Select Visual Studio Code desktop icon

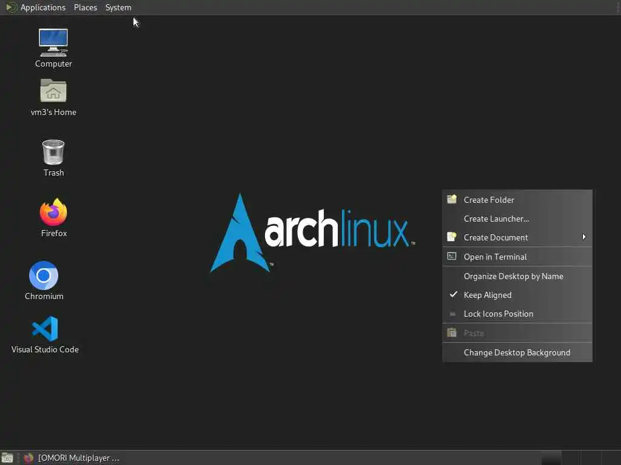[x=45, y=334]
